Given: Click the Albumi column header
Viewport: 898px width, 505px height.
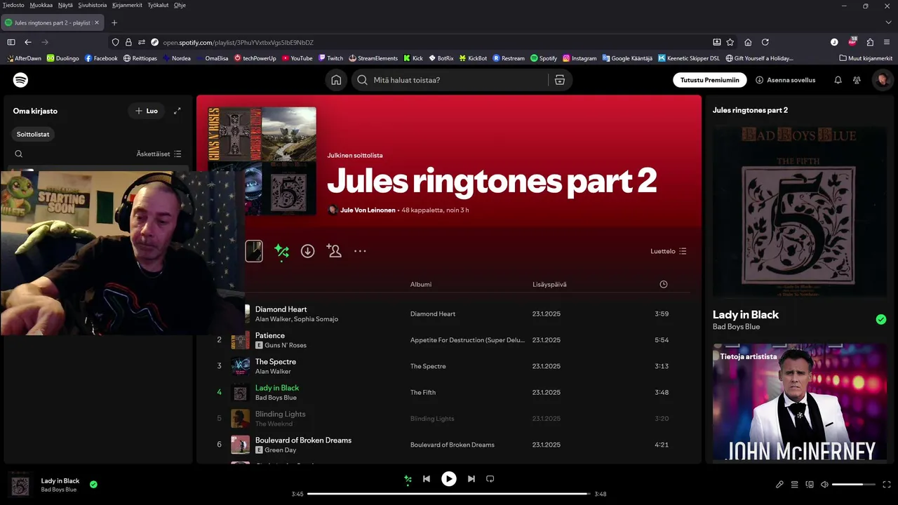Looking at the screenshot, I should click(421, 284).
